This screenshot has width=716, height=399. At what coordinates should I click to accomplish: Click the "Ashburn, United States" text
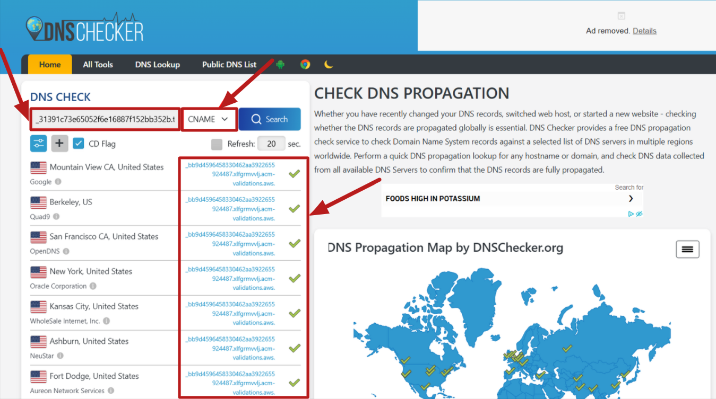coord(89,341)
